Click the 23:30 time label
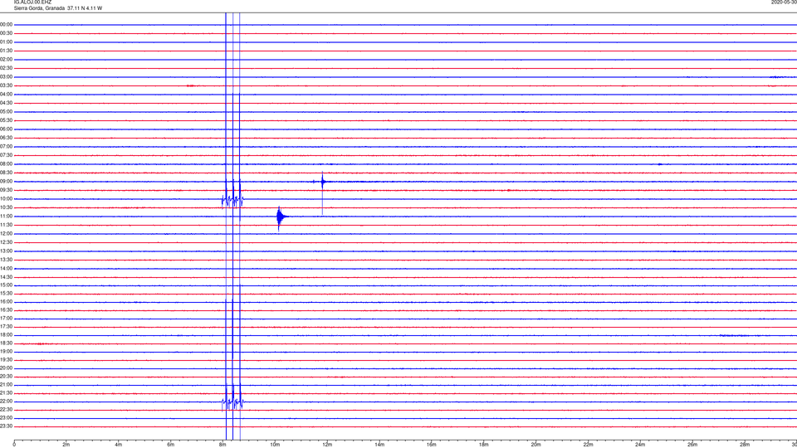This screenshot has height=448, width=797. click(7, 426)
